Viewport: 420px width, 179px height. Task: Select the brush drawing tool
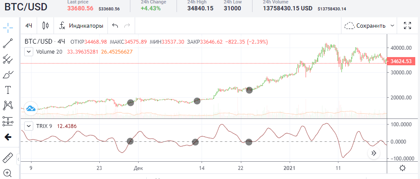(x=8, y=75)
